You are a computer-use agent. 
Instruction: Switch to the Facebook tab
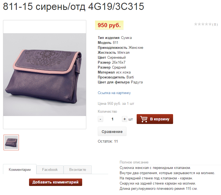click(x=50, y=169)
